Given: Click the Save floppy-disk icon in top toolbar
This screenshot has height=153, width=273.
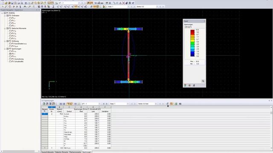Looking at the screenshot, I should point(12,3).
